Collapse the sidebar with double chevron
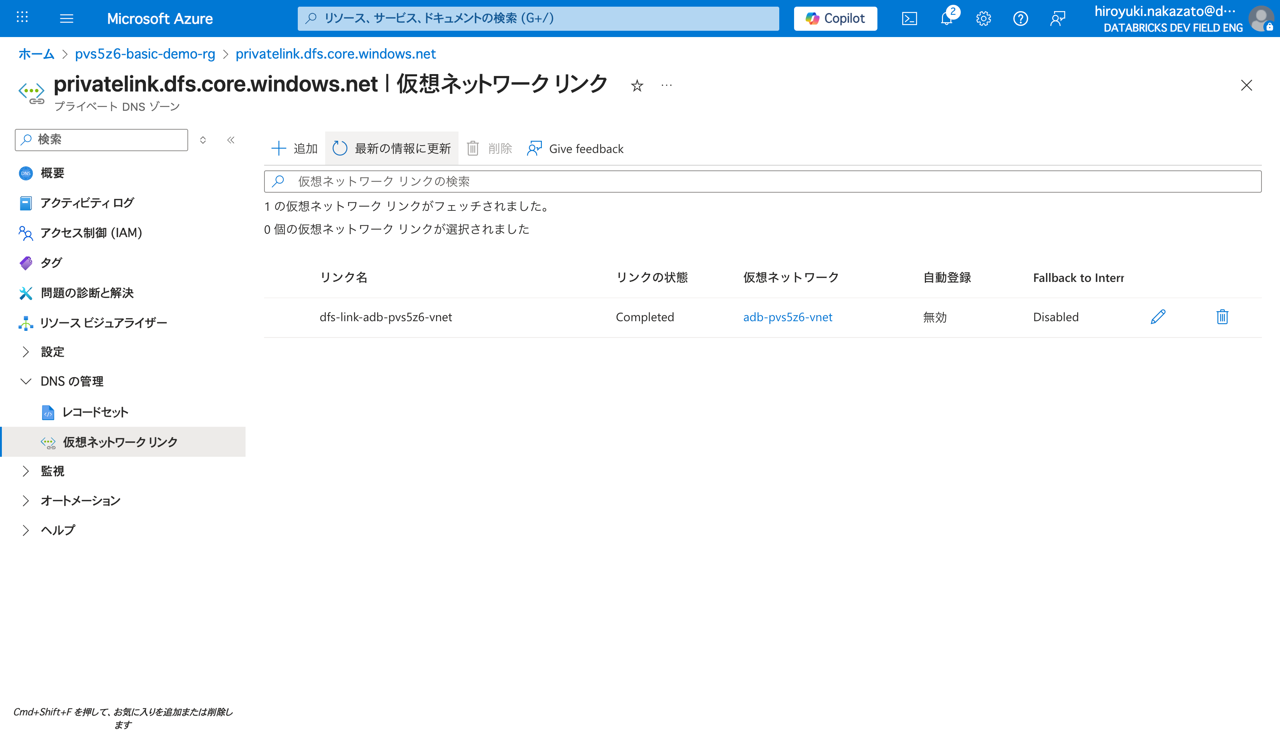 point(231,140)
